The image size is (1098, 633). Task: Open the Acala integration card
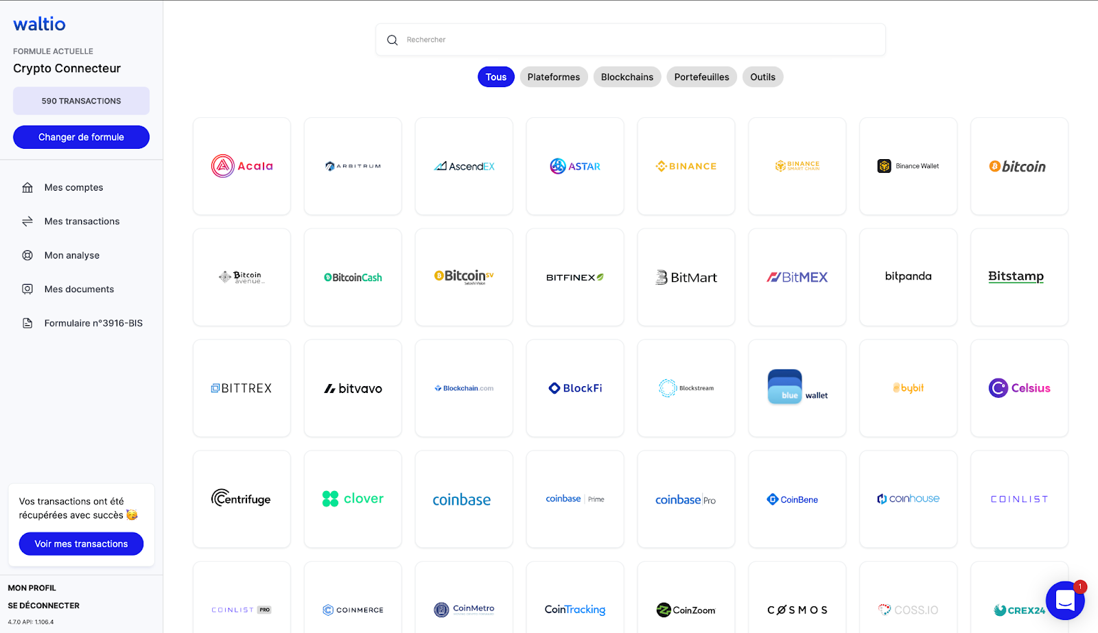(x=242, y=166)
